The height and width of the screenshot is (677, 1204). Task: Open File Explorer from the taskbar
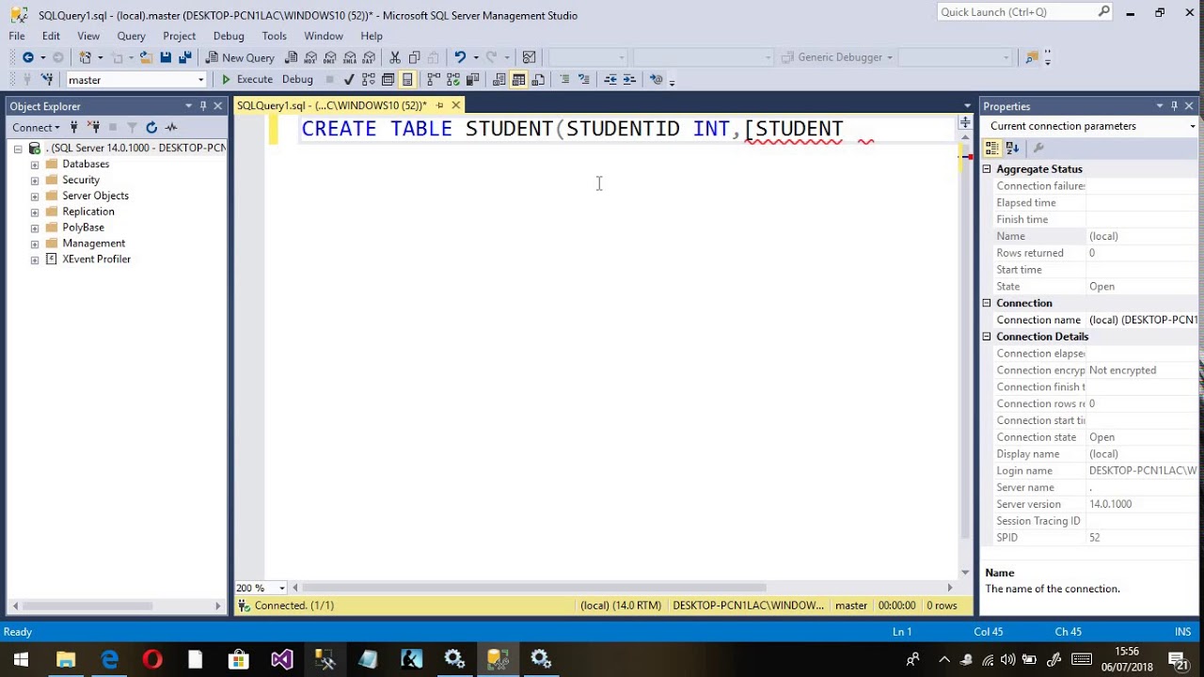(66, 659)
